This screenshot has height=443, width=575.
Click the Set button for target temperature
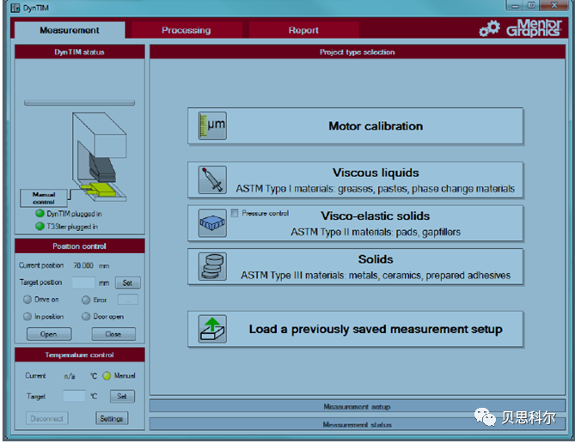(122, 396)
